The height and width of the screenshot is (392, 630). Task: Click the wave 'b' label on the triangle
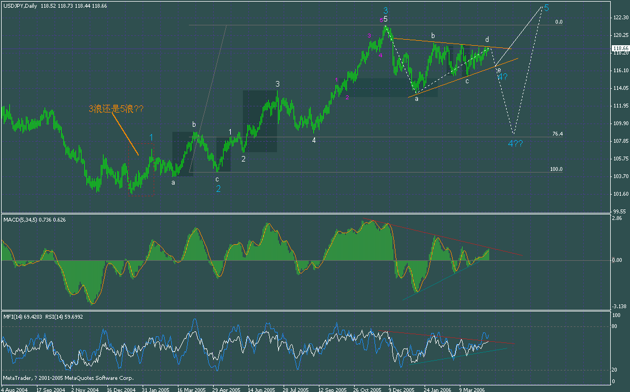pos(432,35)
